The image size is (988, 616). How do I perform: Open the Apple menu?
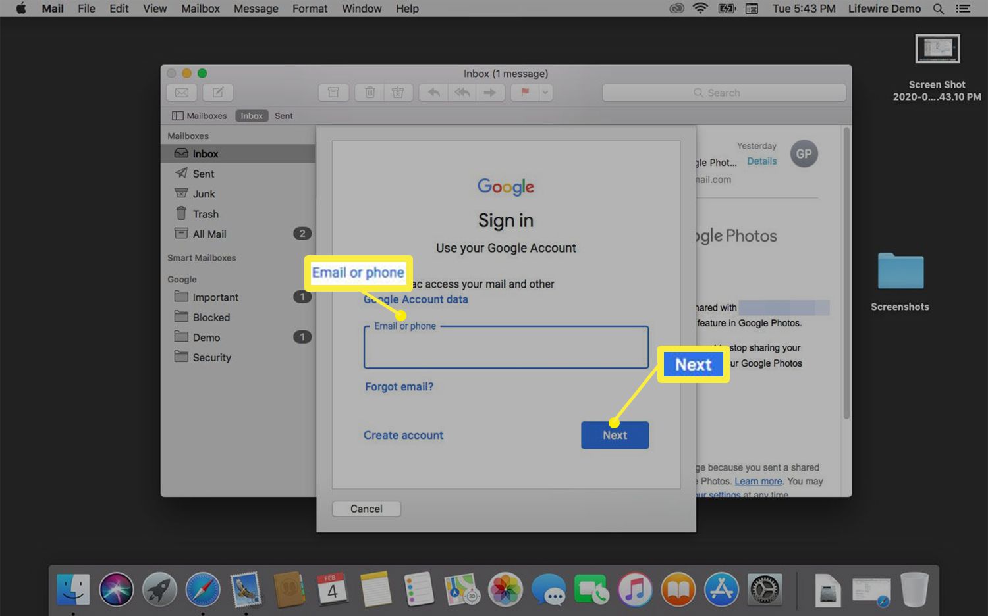[20, 9]
